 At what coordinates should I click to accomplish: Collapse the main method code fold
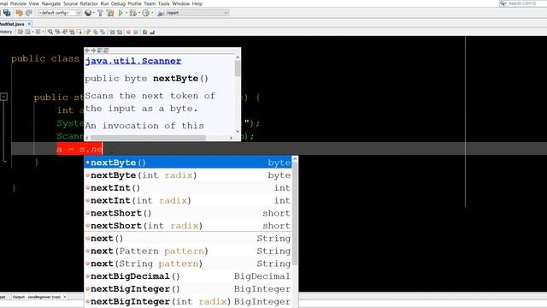click(x=3, y=97)
